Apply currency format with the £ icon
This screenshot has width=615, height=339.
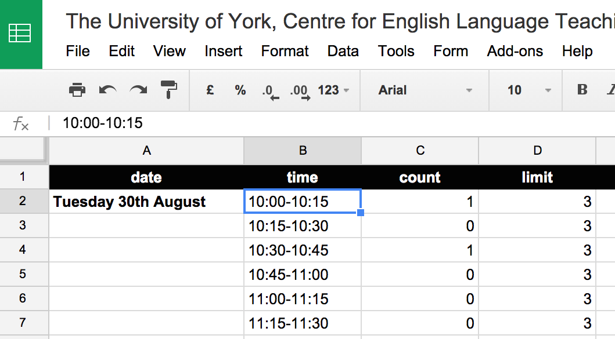(209, 90)
